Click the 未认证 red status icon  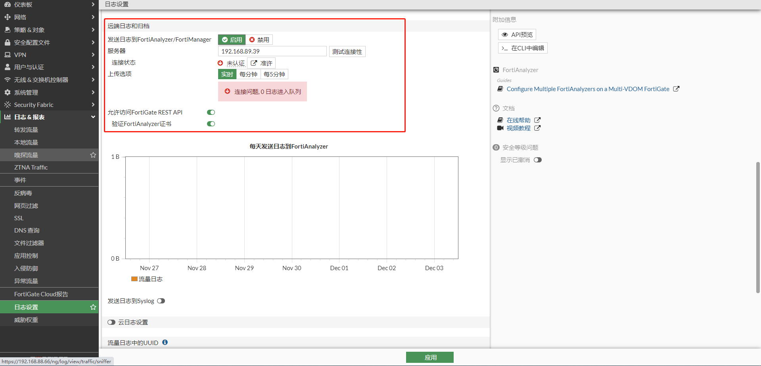tap(220, 63)
